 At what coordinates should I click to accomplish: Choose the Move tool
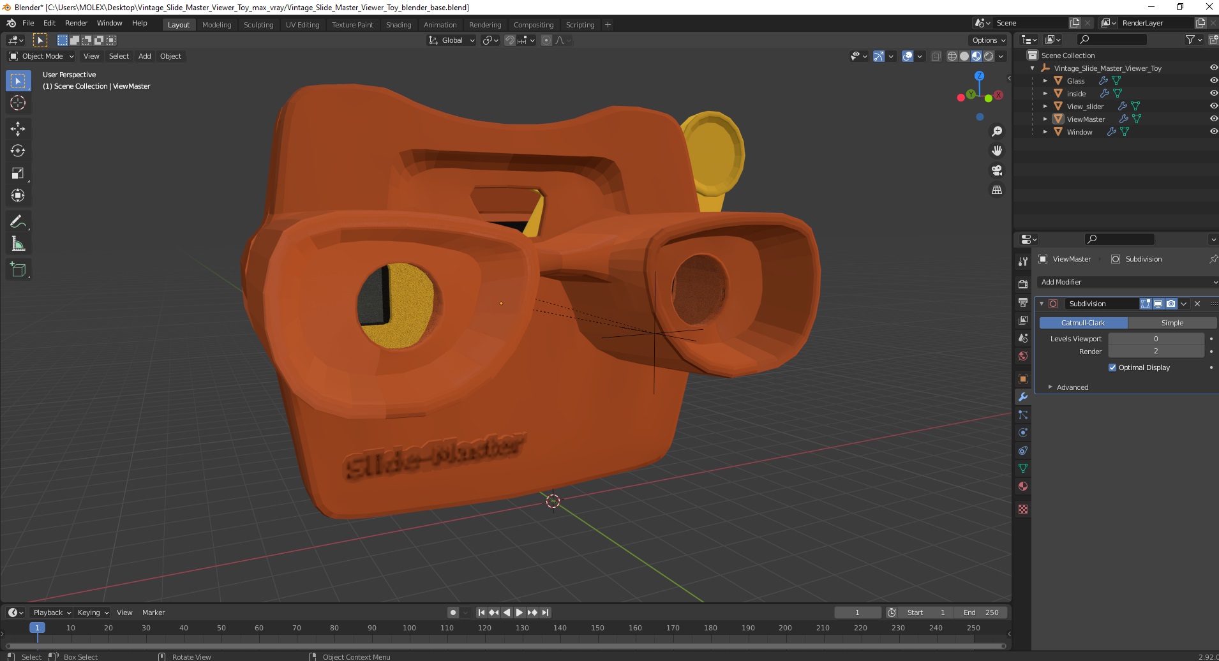click(18, 129)
